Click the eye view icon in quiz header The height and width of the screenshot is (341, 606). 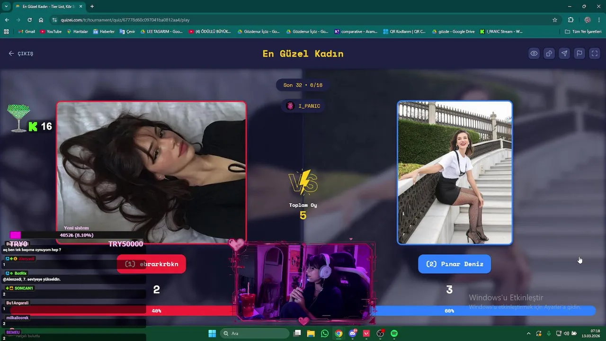(x=534, y=54)
